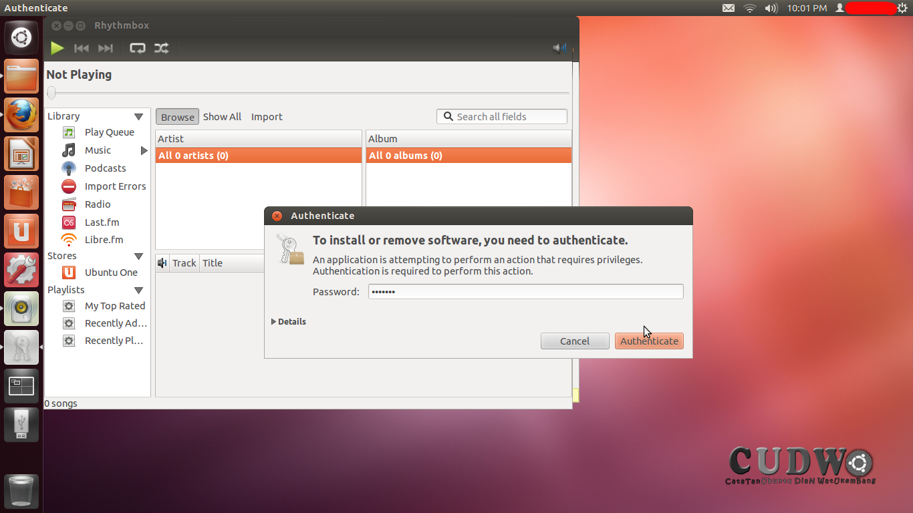Open Ubuntu Software Center from launcher

(x=21, y=192)
